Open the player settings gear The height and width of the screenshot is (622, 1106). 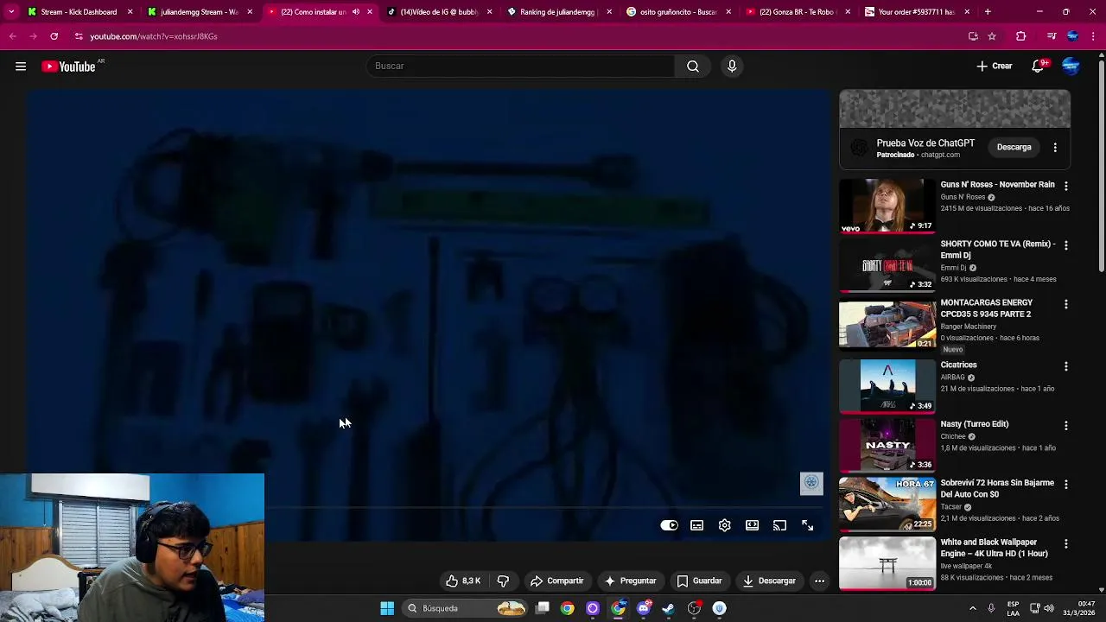click(725, 525)
